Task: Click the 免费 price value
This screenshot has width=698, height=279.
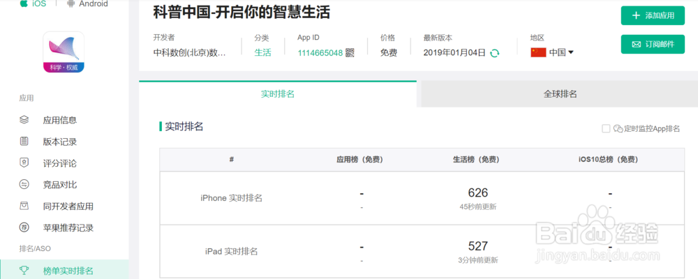Action: pos(389,52)
